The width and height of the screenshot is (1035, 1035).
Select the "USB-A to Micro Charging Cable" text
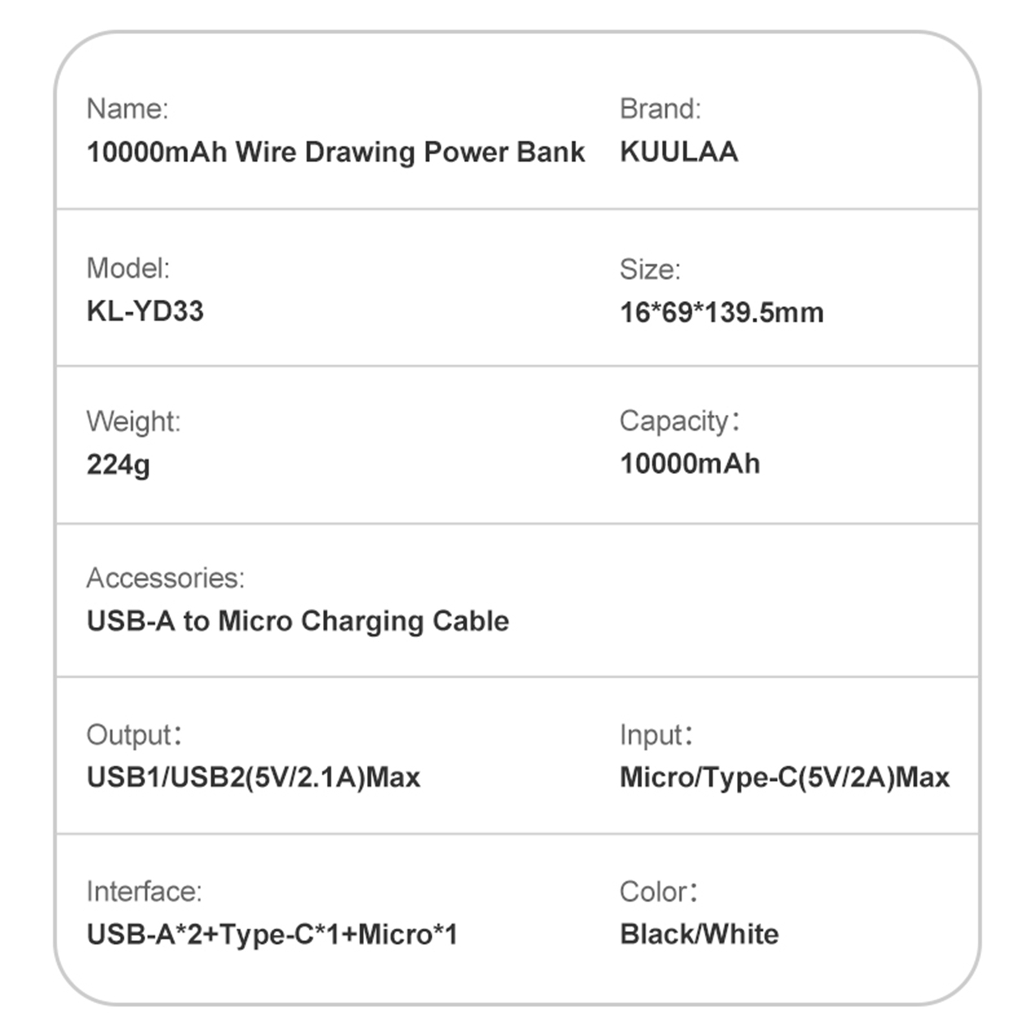298,621
